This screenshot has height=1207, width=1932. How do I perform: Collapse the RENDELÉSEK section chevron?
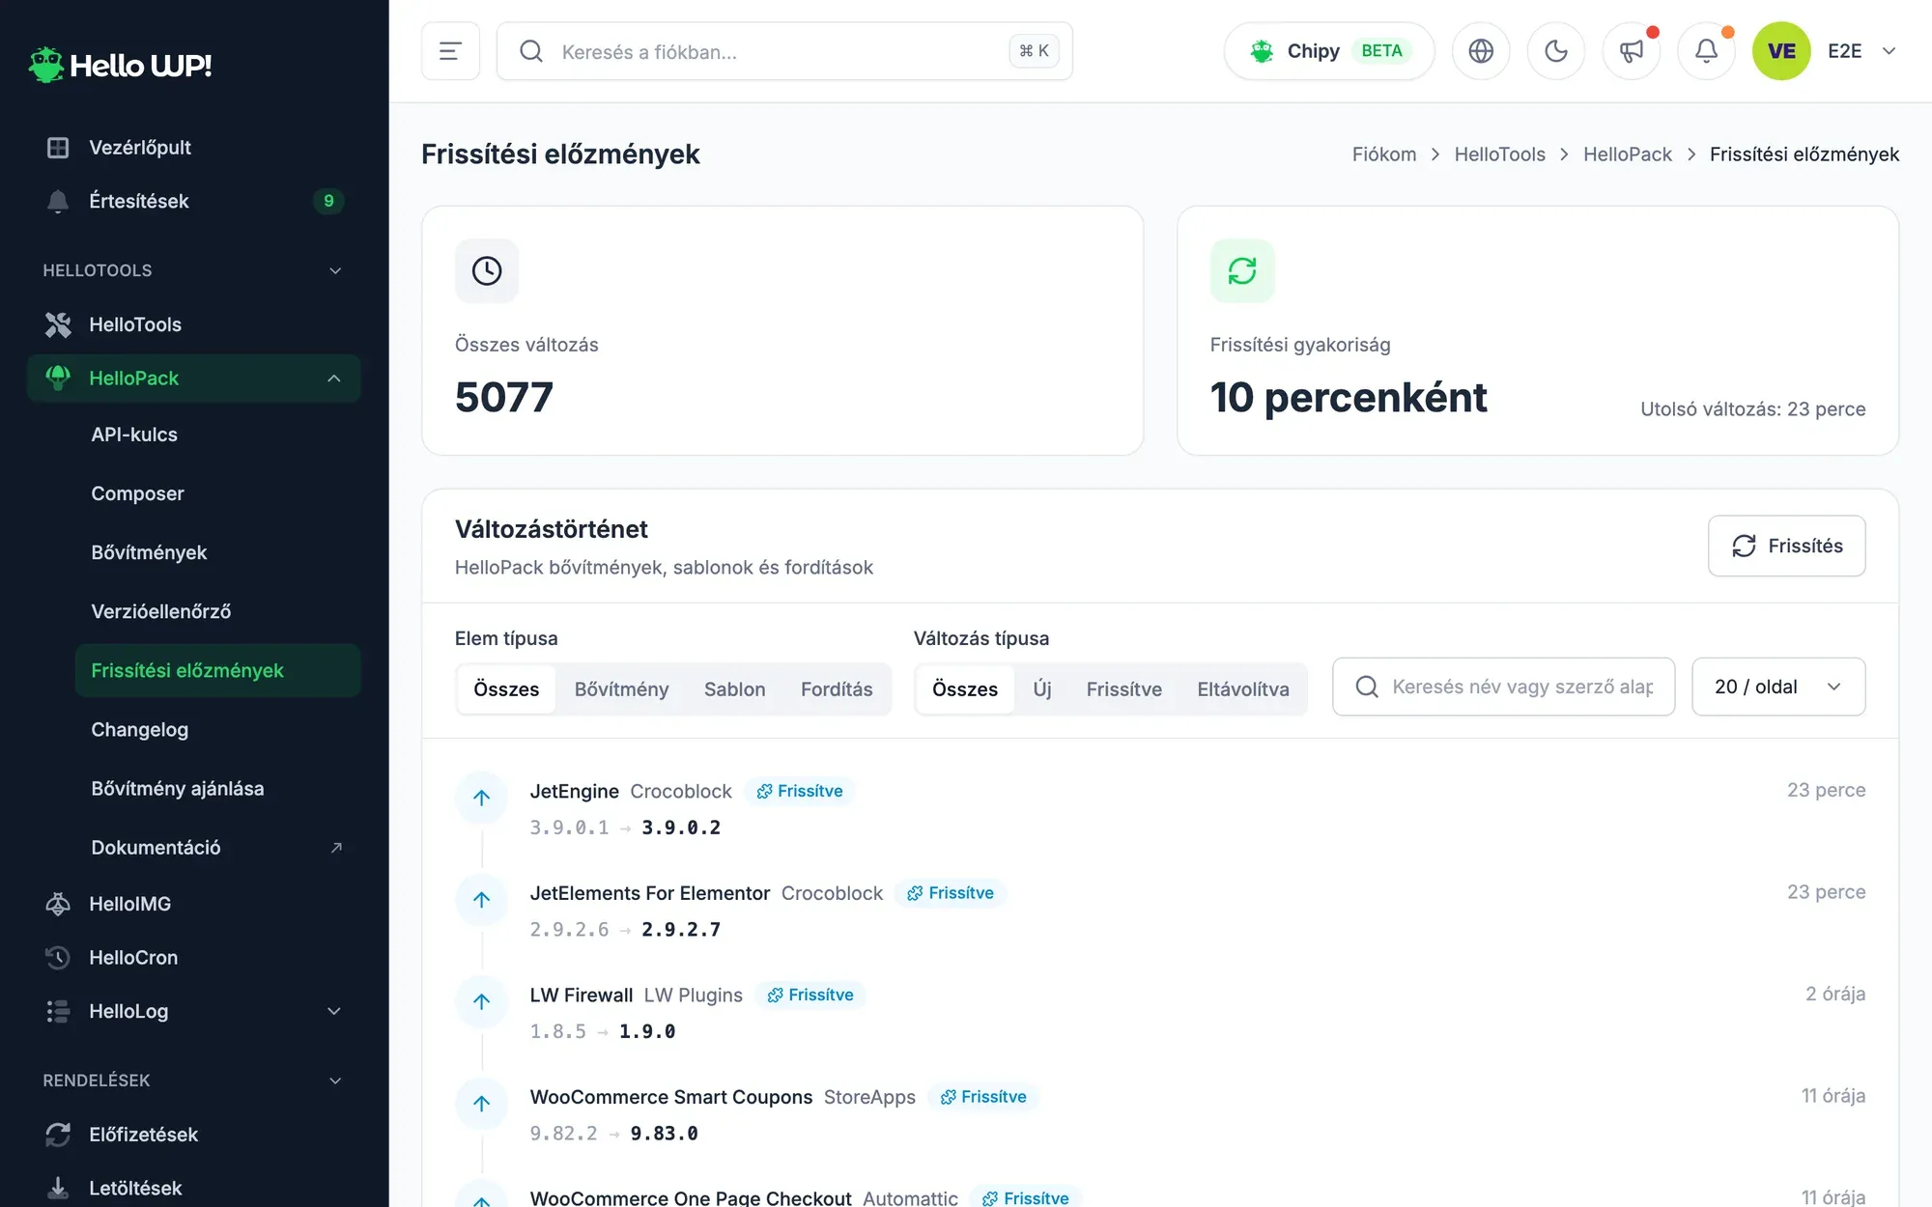pyautogui.click(x=335, y=1081)
